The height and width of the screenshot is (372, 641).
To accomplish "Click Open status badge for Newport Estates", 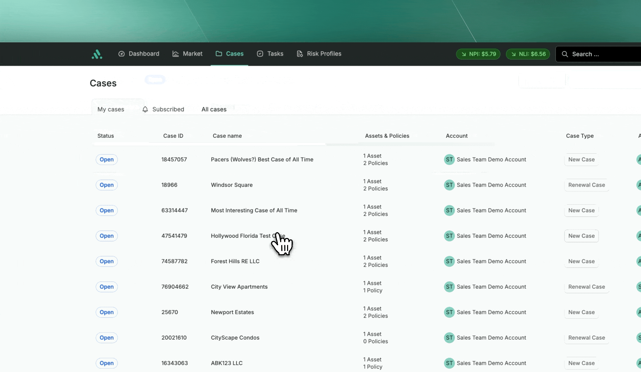I will tap(106, 312).
